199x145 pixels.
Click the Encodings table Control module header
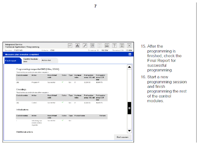pos(22,95)
